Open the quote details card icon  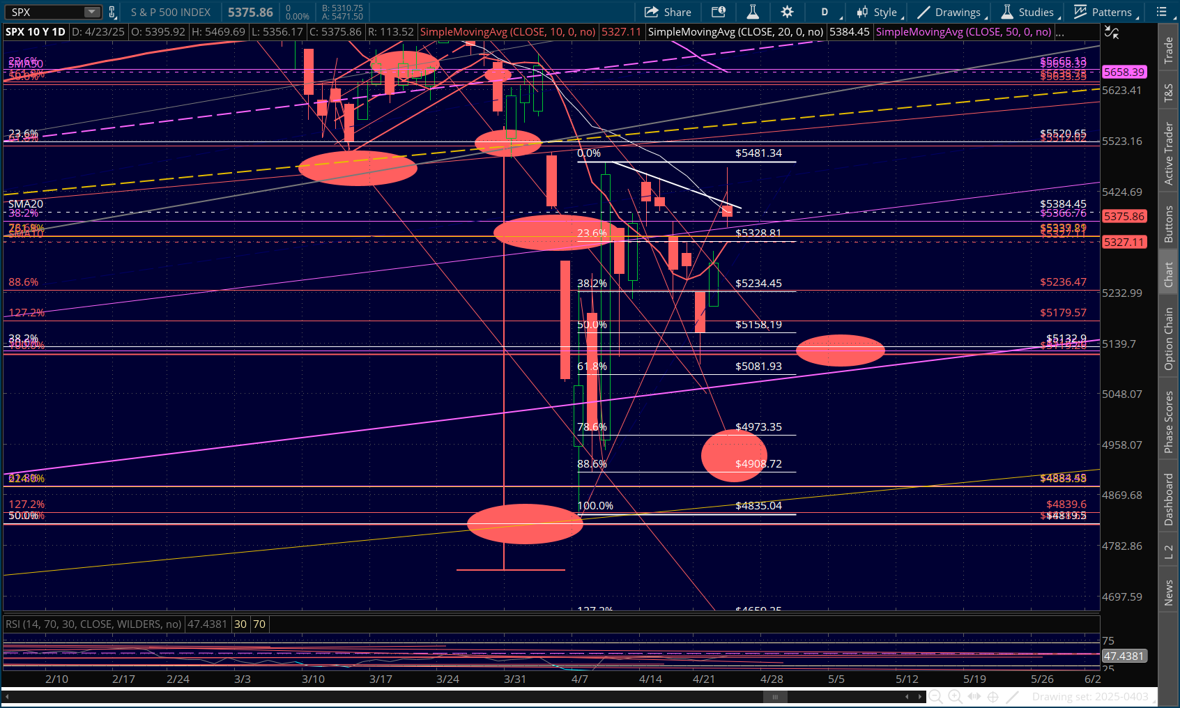pos(718,12)
